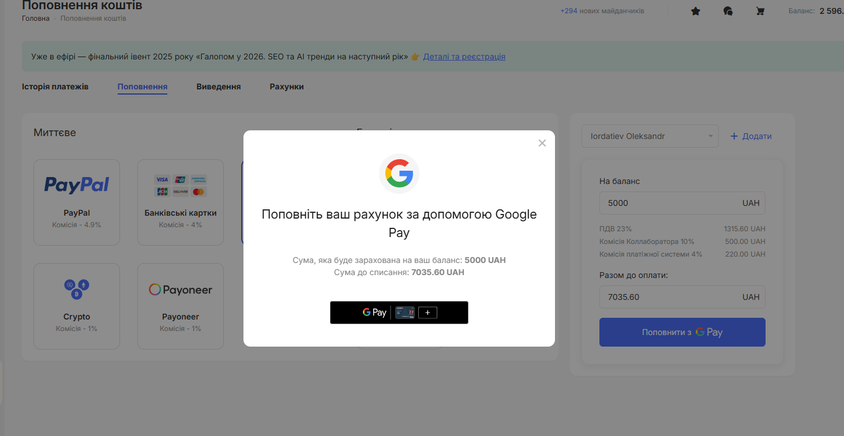The width and height of the screenshot is (844, 436).
Task: Click the Миттєве section heading
Action: pyautogui.click(x=55, y=133)
